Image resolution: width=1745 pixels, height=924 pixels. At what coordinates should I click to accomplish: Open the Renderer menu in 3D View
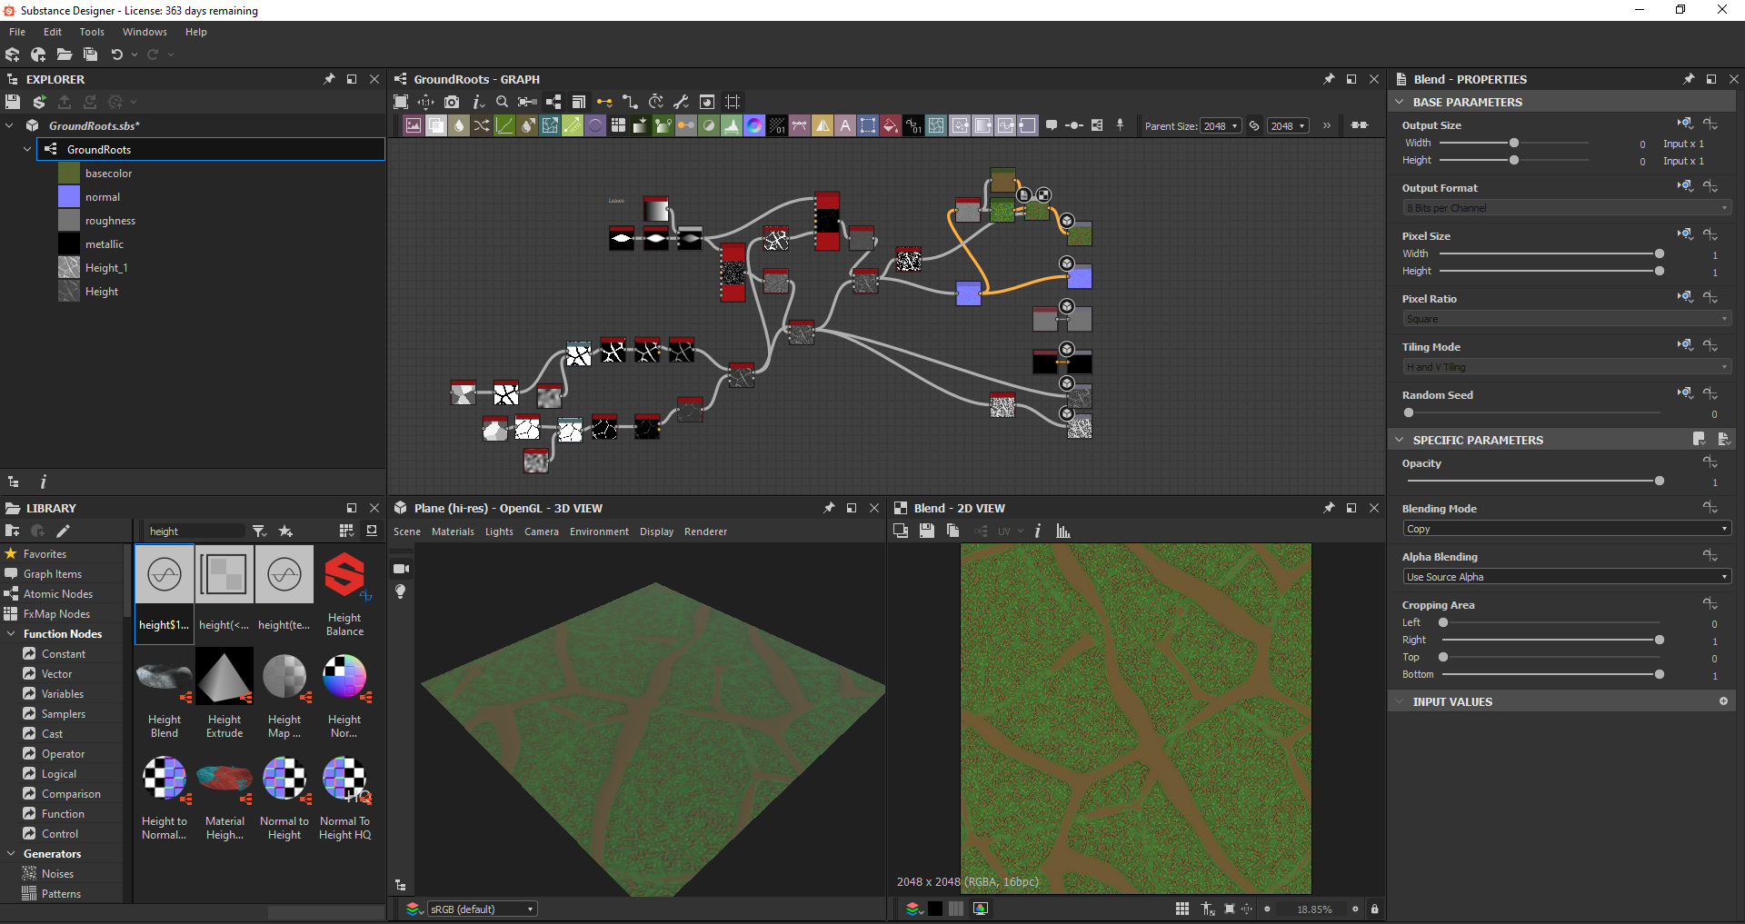705,532
